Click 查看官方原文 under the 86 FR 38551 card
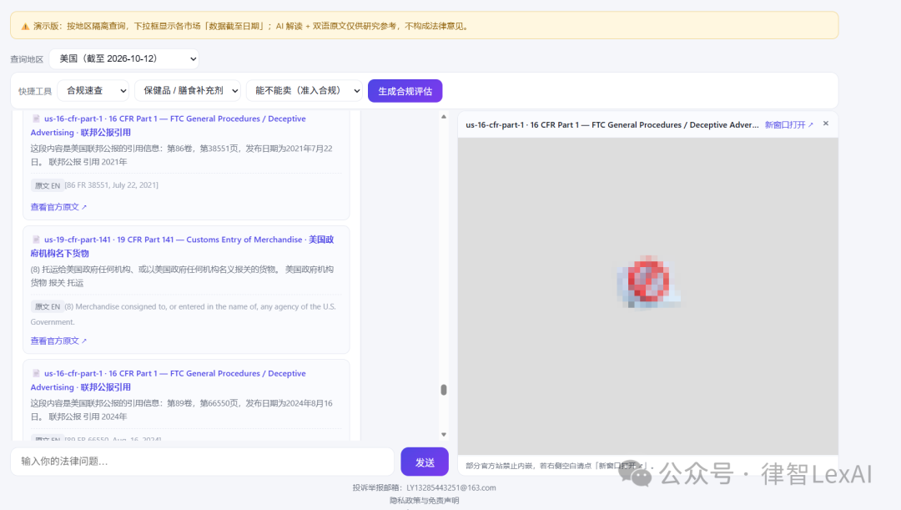The width and height of the screenshot is (901, 510). (58, 207)
